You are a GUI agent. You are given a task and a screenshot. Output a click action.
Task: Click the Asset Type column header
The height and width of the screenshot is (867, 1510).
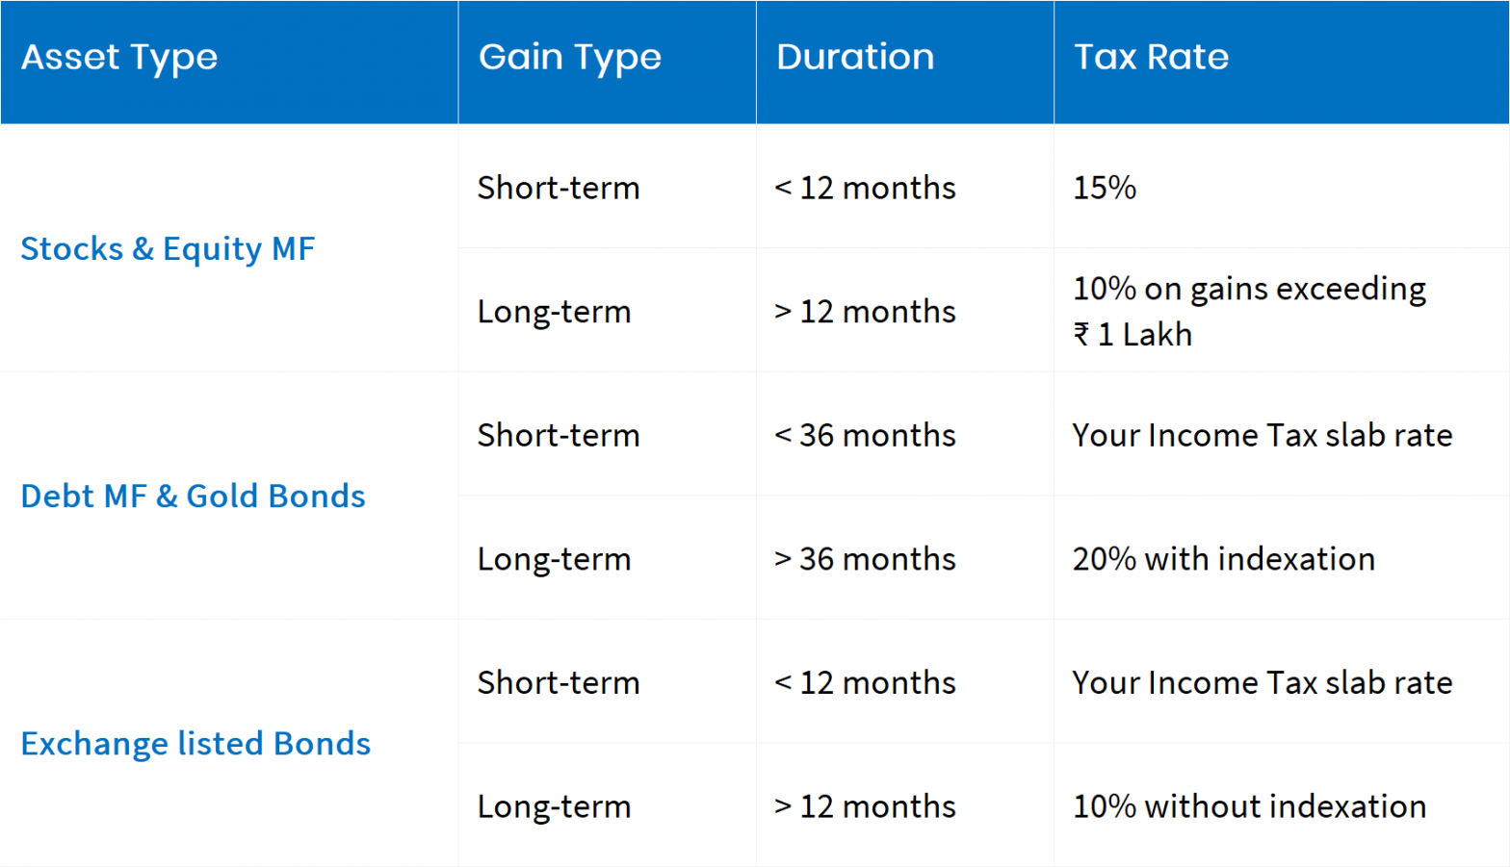point(119,58)
